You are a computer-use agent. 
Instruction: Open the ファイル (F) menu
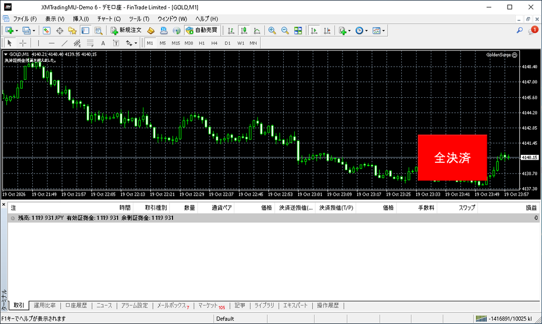(x=24, y=19)
